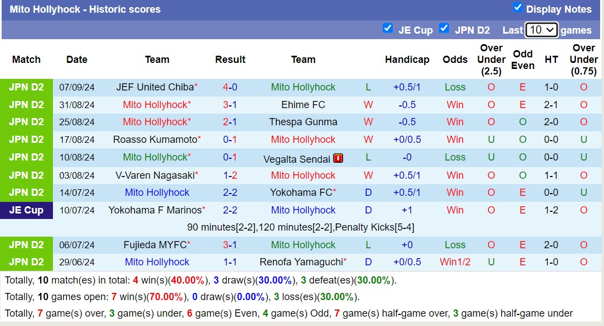Image resolution: width=604 pixels, height=326 pixels.
Task: Uncheck the JE Cup filter checkbox
Action: [x=388, y=29]
